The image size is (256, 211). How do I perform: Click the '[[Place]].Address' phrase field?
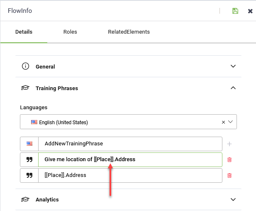pos(130,175)
